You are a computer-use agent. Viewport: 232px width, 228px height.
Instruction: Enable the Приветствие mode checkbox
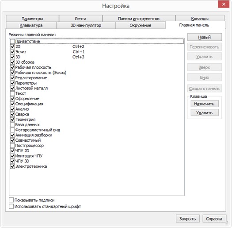pyautogui.click(x=12, y=41)
